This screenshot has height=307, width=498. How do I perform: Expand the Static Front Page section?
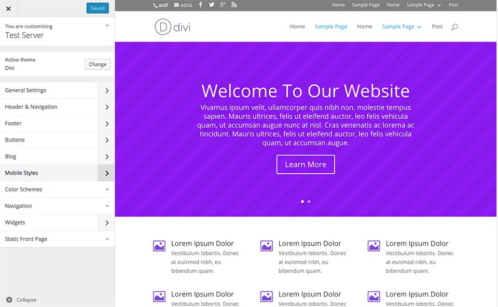pos(57,239)
